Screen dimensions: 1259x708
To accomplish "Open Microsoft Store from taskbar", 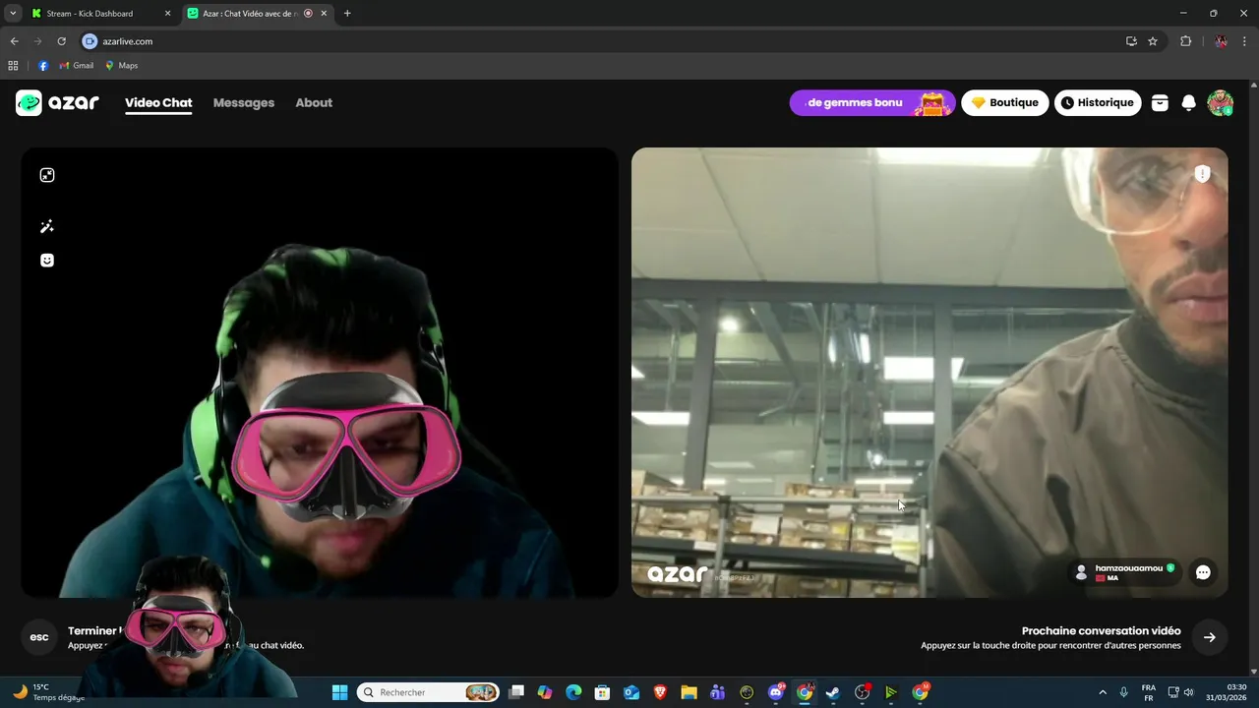I will pyautogui.click(x=603, y=692).
